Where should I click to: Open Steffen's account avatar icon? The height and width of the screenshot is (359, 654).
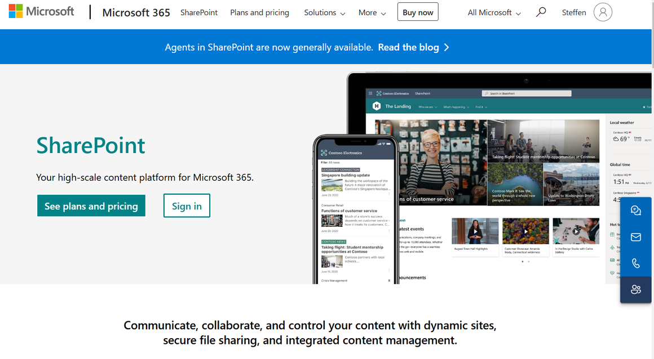pyautogui.click(x=602, y=12)
